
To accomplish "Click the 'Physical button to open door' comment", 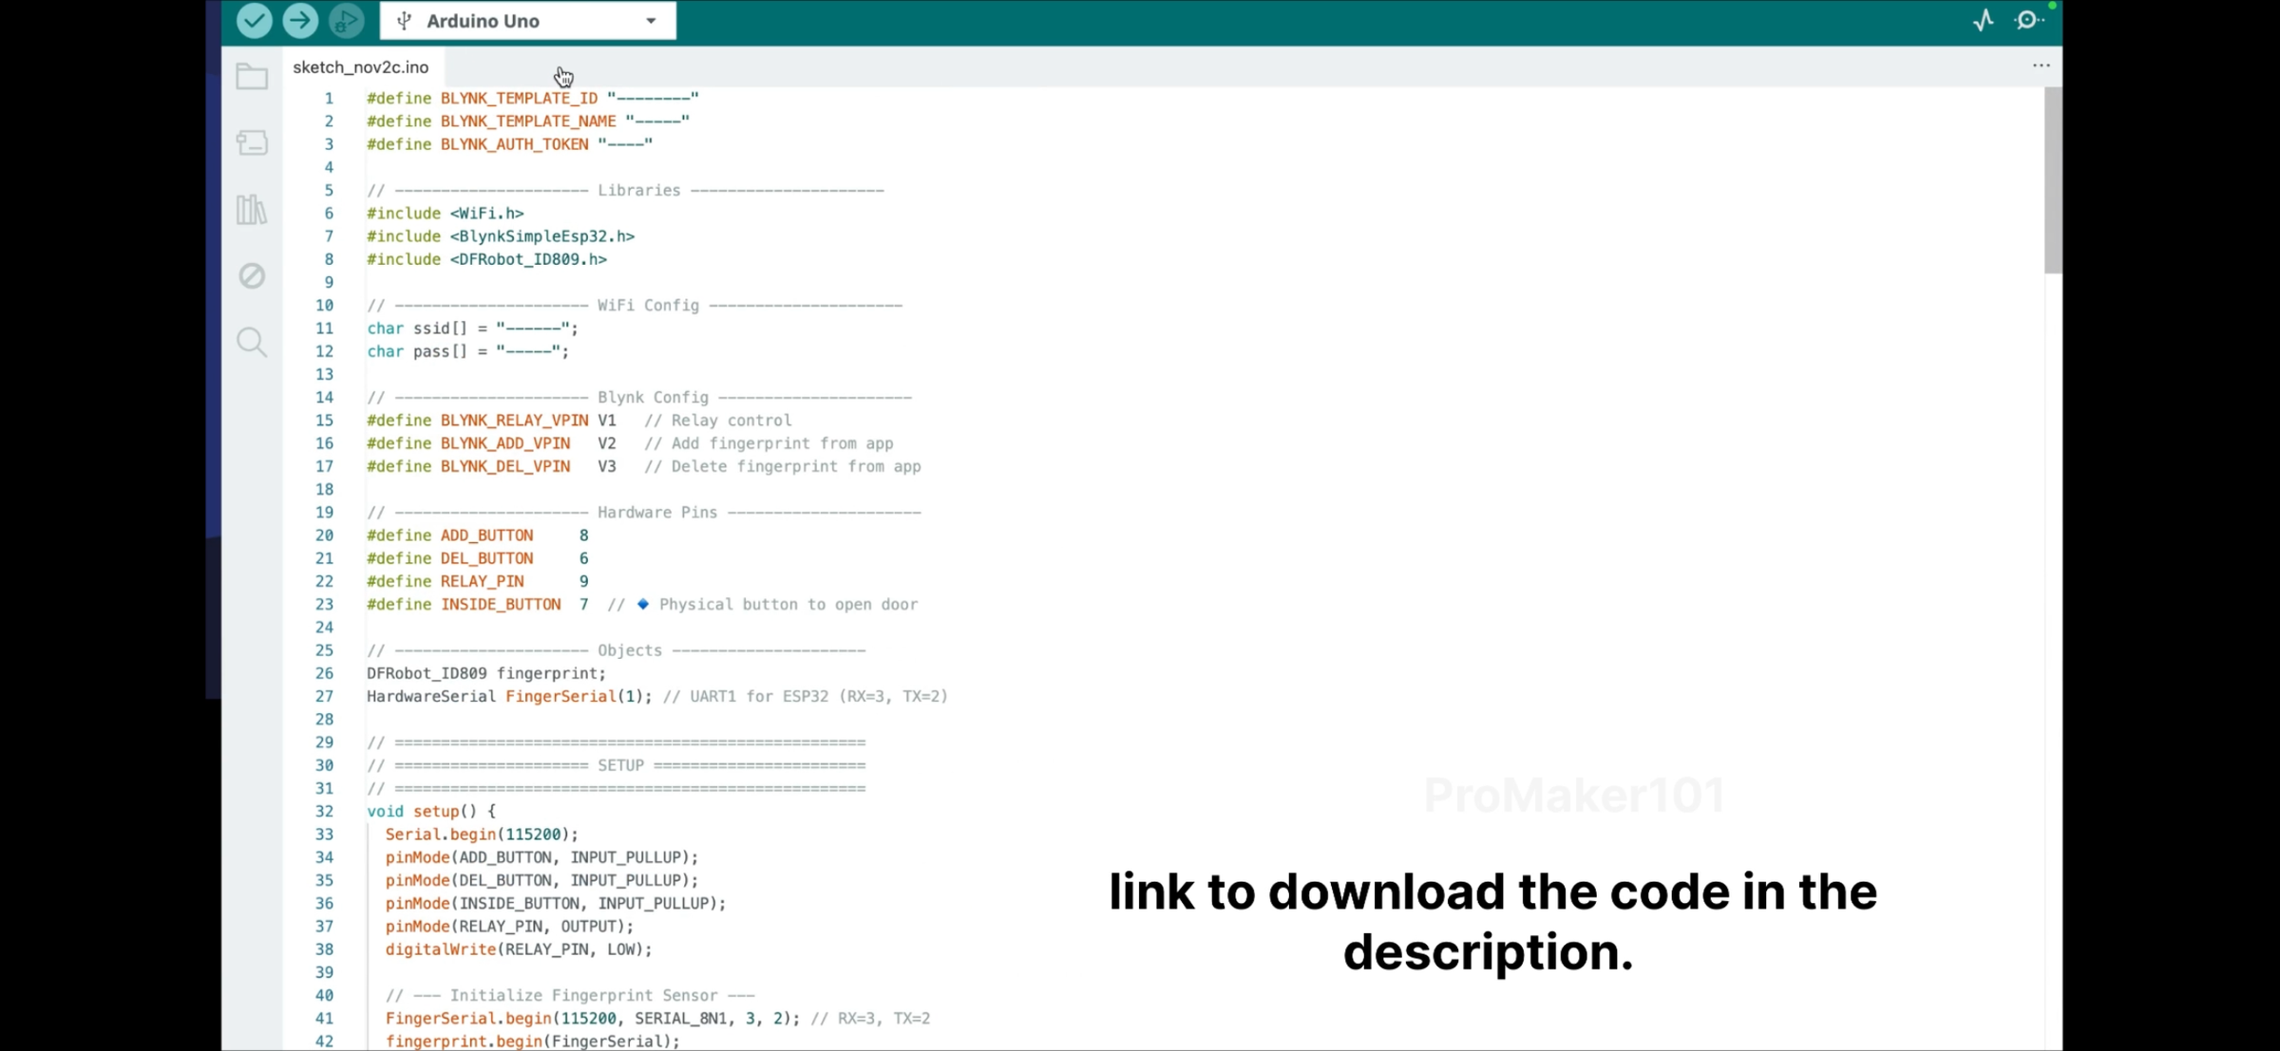I will click(788, 605).
